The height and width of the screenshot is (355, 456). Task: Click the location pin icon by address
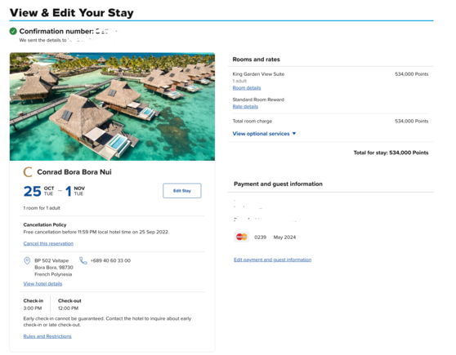click(x=27, y=260)
